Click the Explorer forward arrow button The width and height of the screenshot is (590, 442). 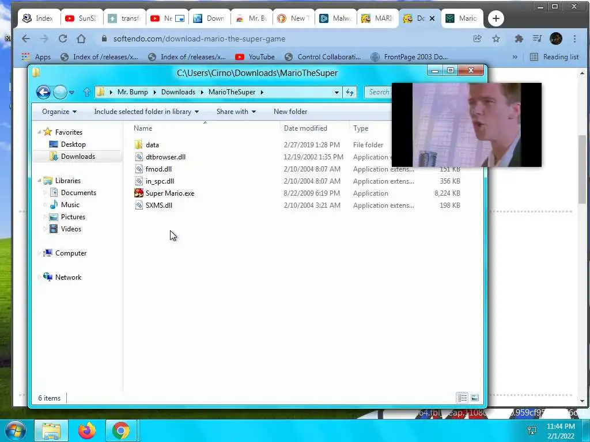[60, 92]
